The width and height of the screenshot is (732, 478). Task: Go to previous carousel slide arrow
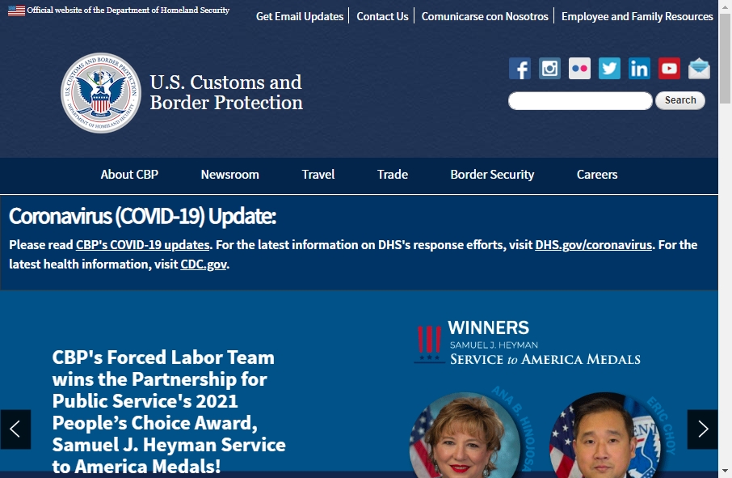15,429
